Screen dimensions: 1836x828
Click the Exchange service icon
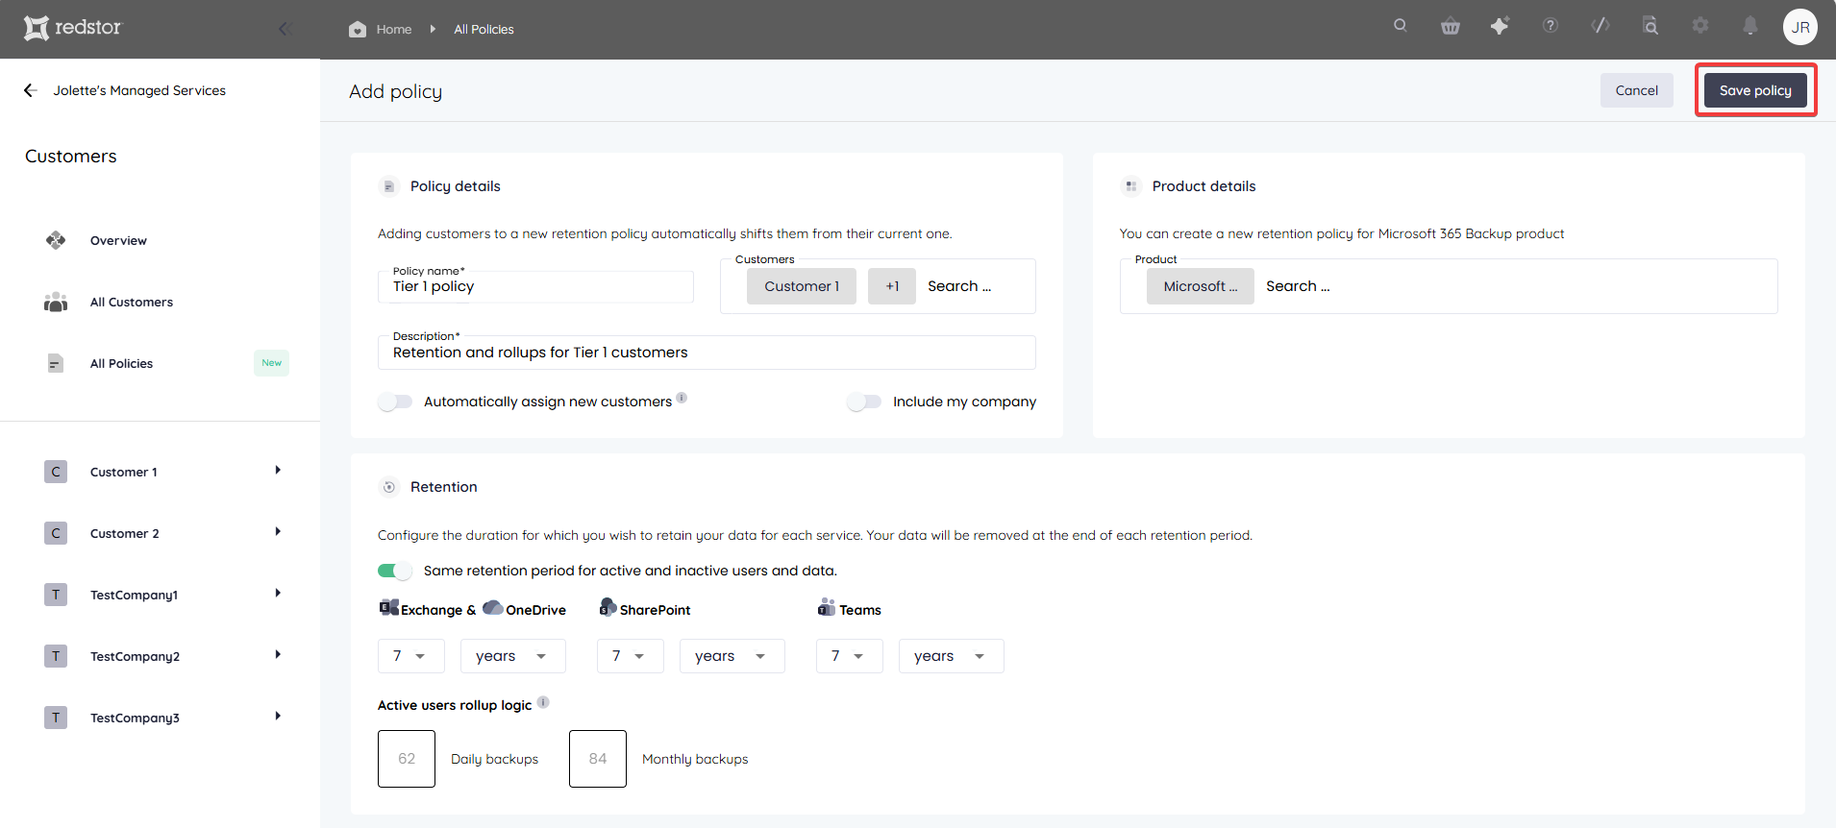pyautogui.click(x=388, y=608)
